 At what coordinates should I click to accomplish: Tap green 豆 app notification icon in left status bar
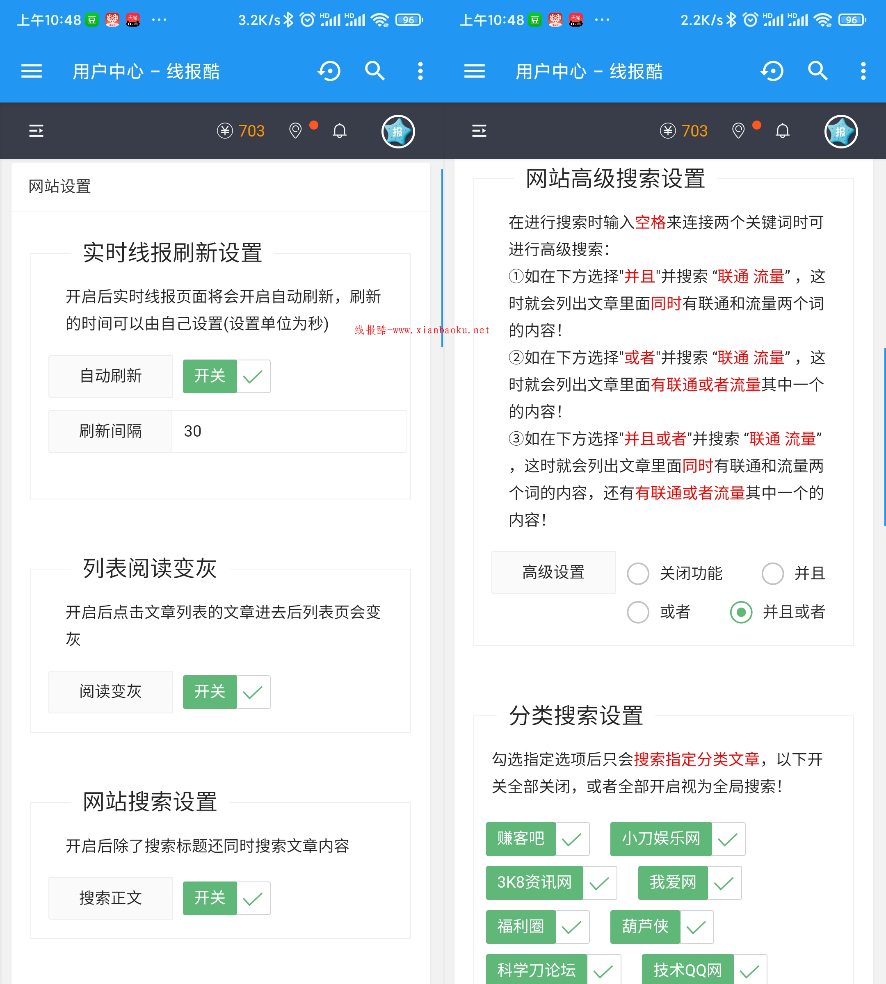(x=91, y=20)
